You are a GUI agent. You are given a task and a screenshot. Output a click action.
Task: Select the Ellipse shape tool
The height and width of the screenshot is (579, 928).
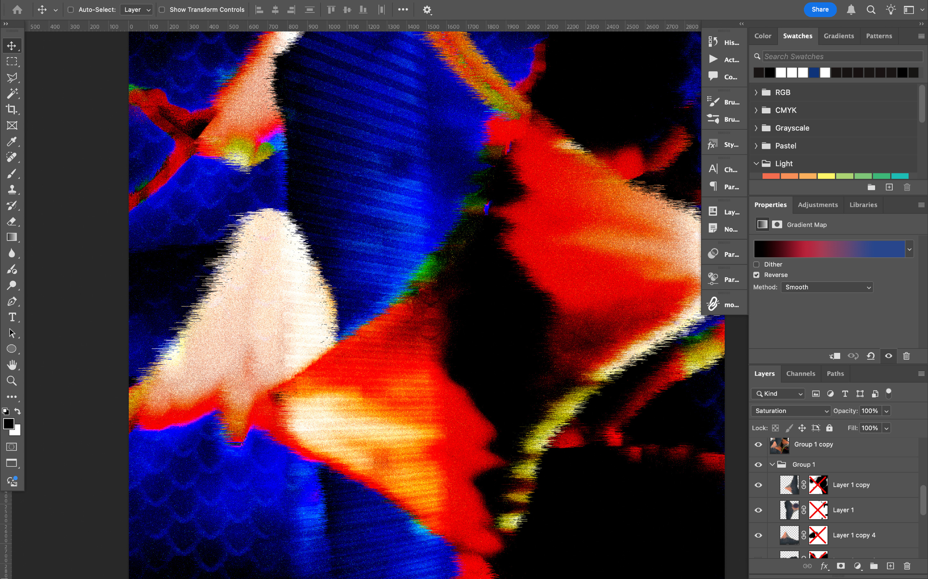coord(12,349)
